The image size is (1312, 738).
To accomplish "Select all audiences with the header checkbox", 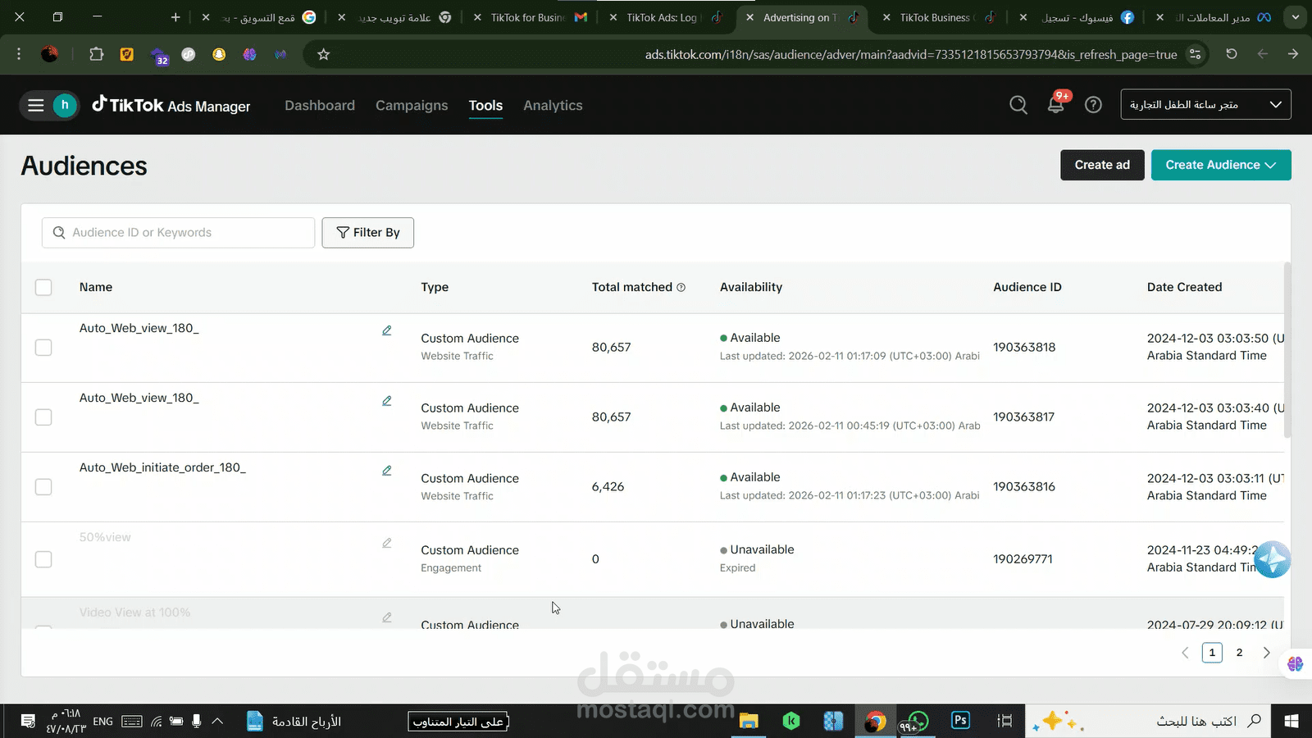I will click(43, 287).
